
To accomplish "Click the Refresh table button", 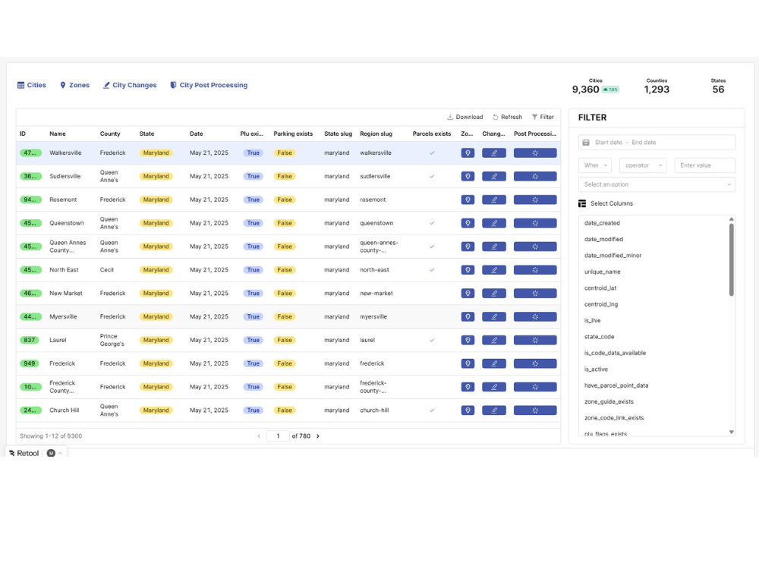I will click(x=507, y=117).
